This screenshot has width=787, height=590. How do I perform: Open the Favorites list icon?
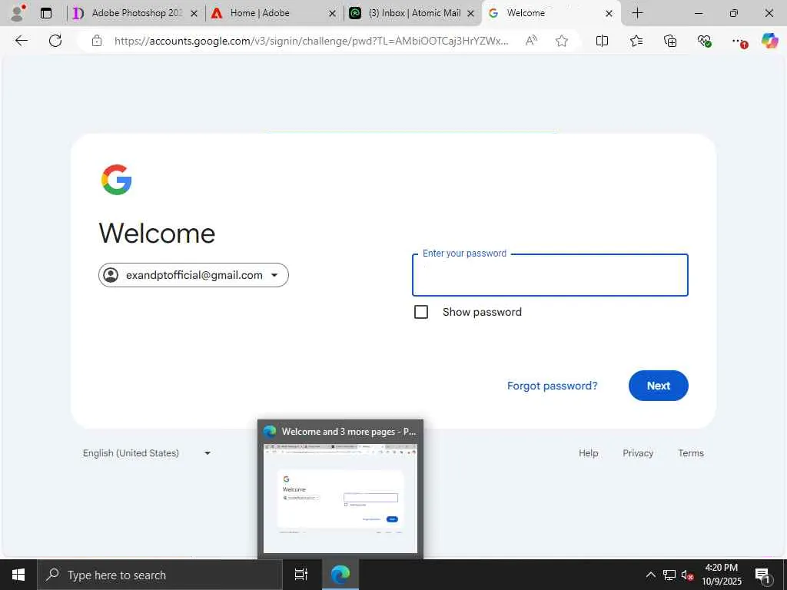click(x=636, y=41)
